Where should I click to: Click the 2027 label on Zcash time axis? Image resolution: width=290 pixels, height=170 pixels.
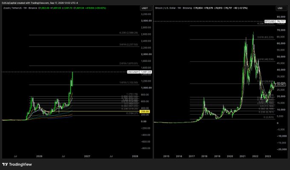87,156
